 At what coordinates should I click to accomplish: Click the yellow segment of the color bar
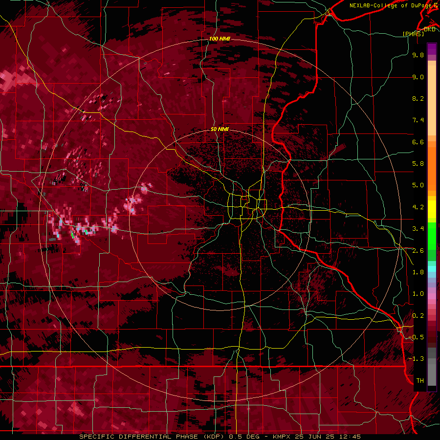[x=432, y=209]
